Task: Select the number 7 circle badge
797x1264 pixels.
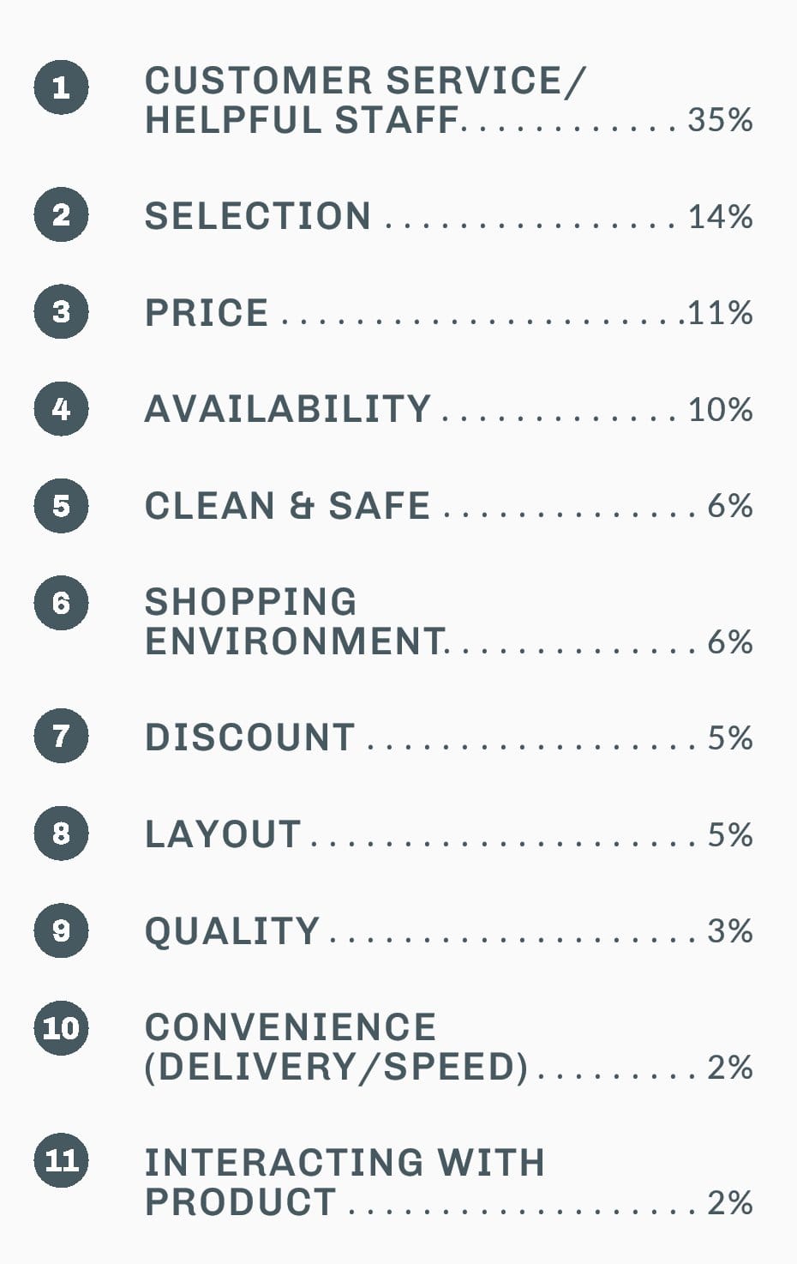Action: click(x=61, y=736)
